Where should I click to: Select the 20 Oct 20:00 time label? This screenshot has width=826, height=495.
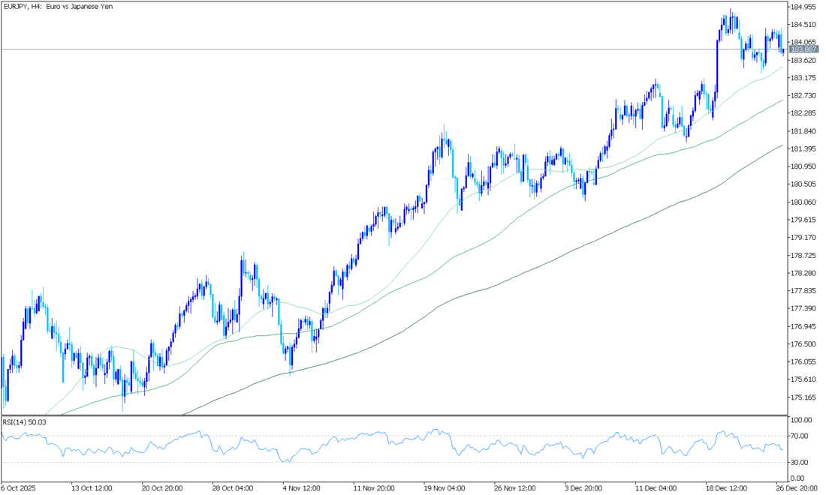(161, 487)
